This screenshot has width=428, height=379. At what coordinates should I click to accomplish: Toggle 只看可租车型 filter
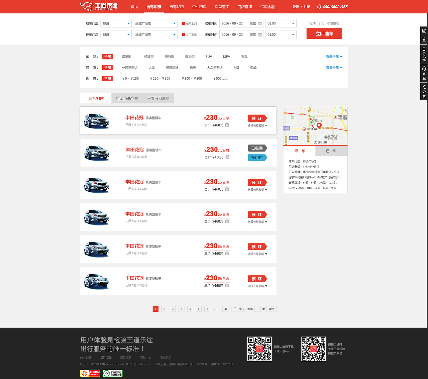[158, 99]
